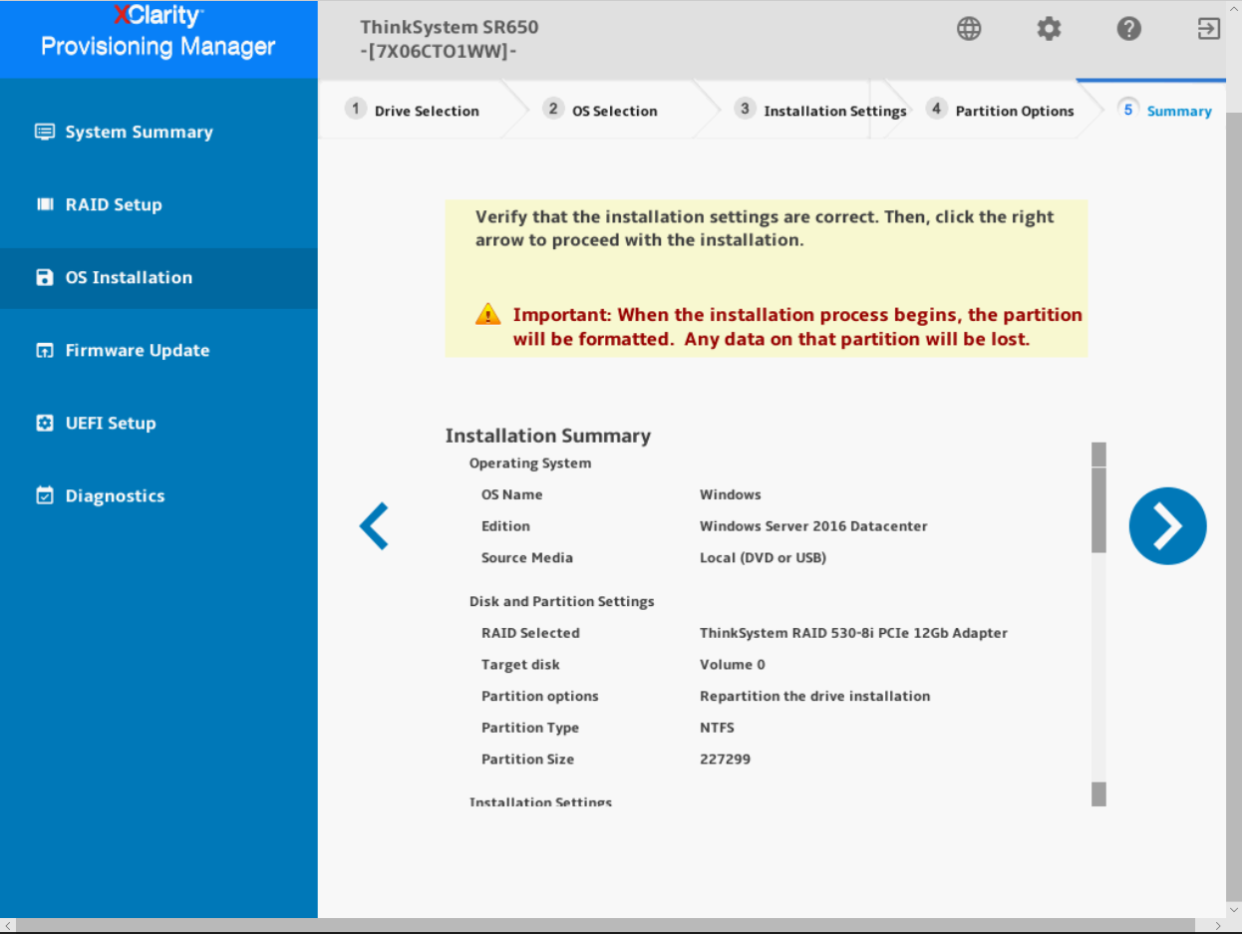Select step 5 Summary tab
This screenshot has height=934, width=1242.
(x=1164, y=111)
